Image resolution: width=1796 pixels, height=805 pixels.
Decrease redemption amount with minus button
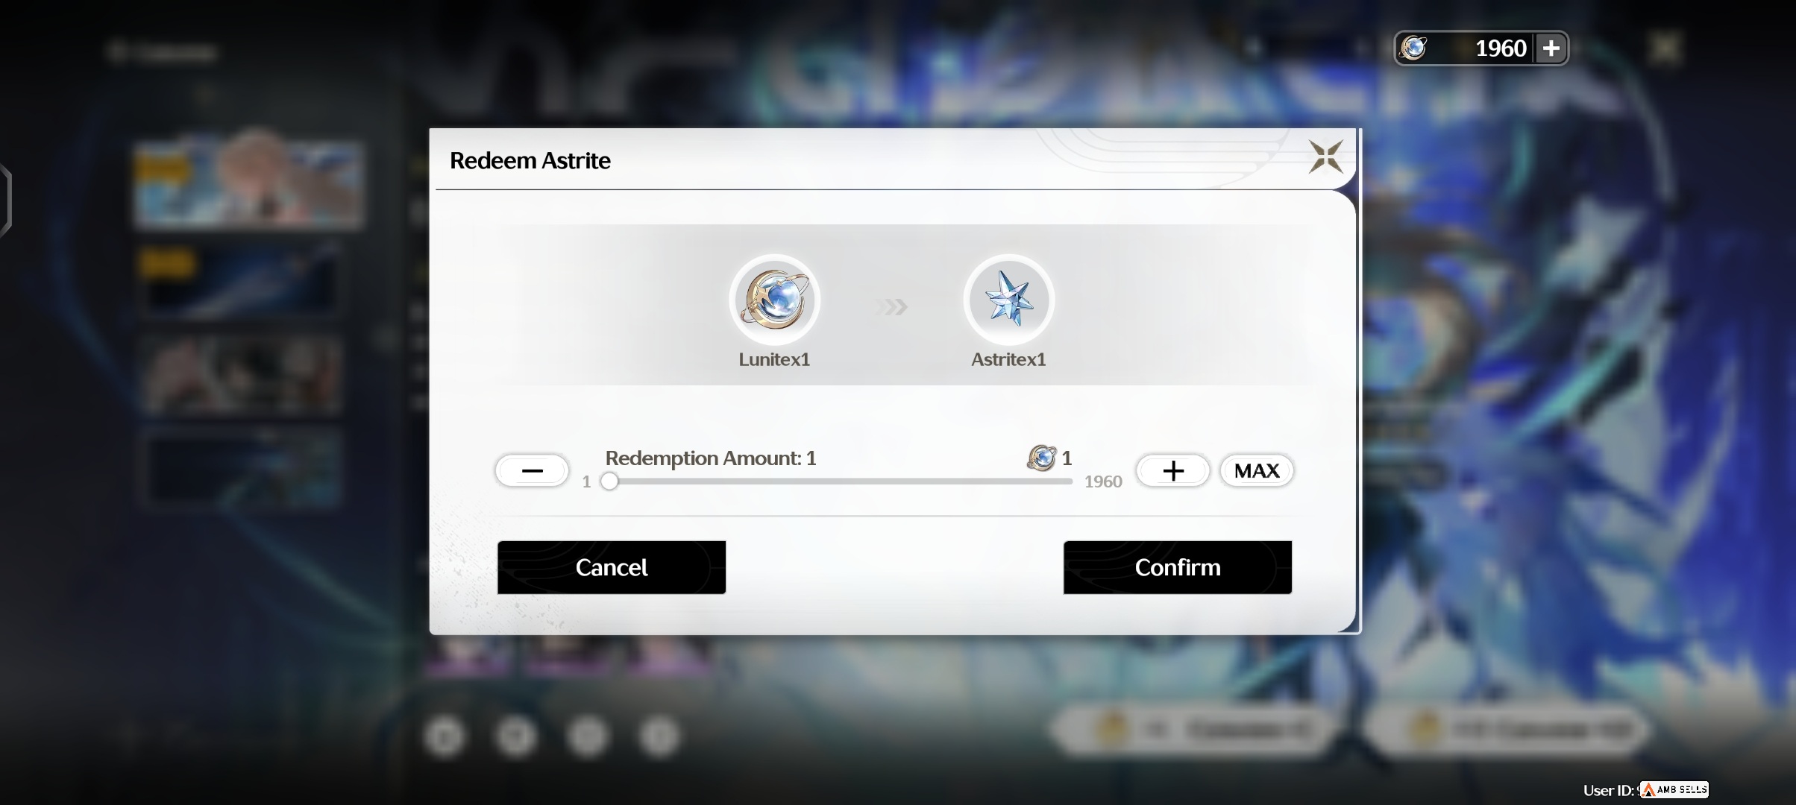point(532,470)
